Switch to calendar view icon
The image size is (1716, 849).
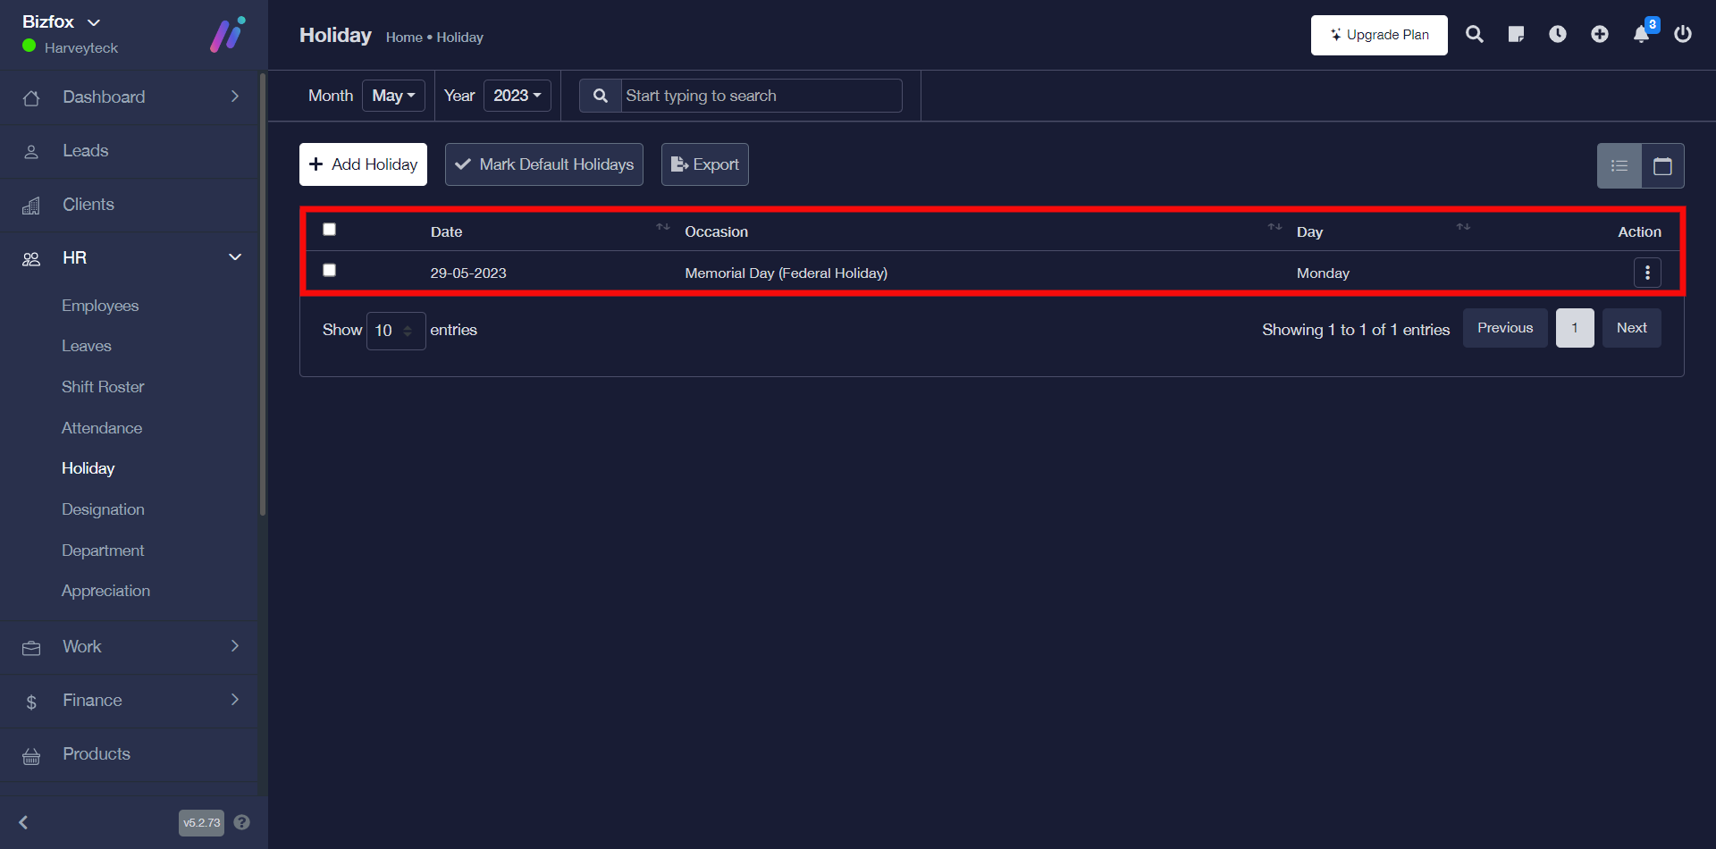(1662, 166)
